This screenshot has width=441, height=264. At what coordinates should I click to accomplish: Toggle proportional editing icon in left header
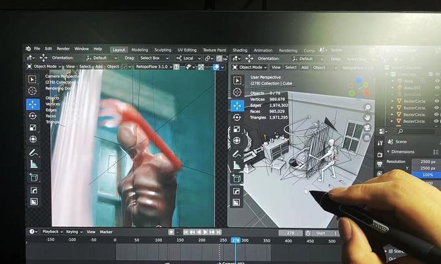point(219,59)
